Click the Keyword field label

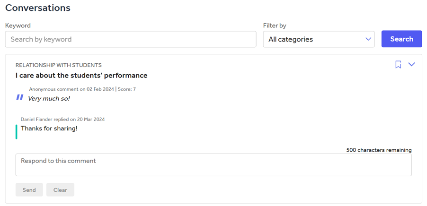pos(18,26)
